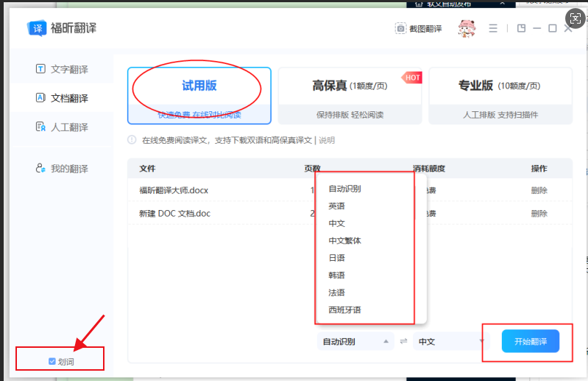Open the hamburger menu in the title bar

pos(493,28)
